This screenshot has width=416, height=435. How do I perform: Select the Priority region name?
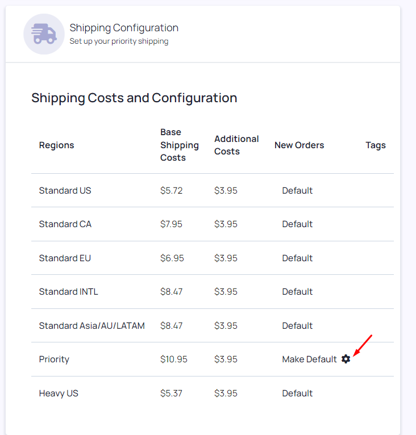click(54, 359)
